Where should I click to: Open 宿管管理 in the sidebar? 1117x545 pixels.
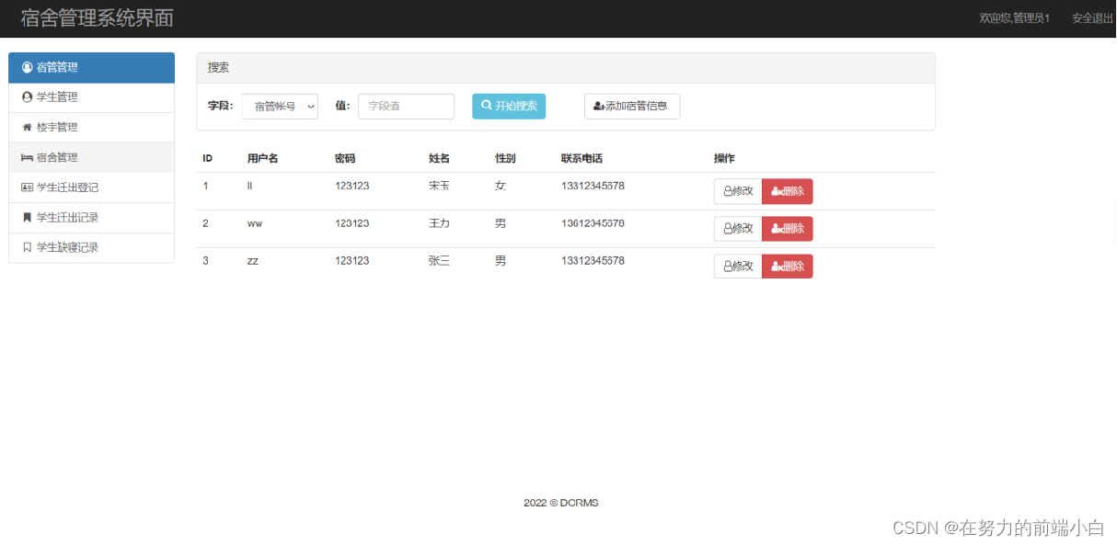[x=91, y=67]
